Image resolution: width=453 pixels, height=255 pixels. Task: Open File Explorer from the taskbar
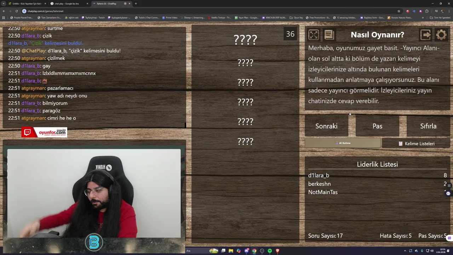[231, 251]
